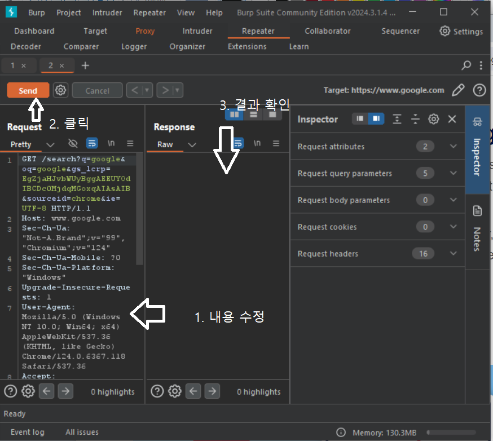Viewport: 493px width, 441px height.
Task: Close the Inspector panel
Action: [452, 119]
